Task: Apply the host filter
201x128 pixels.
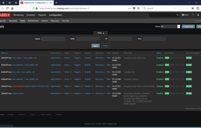Action: tap(95, 46)
